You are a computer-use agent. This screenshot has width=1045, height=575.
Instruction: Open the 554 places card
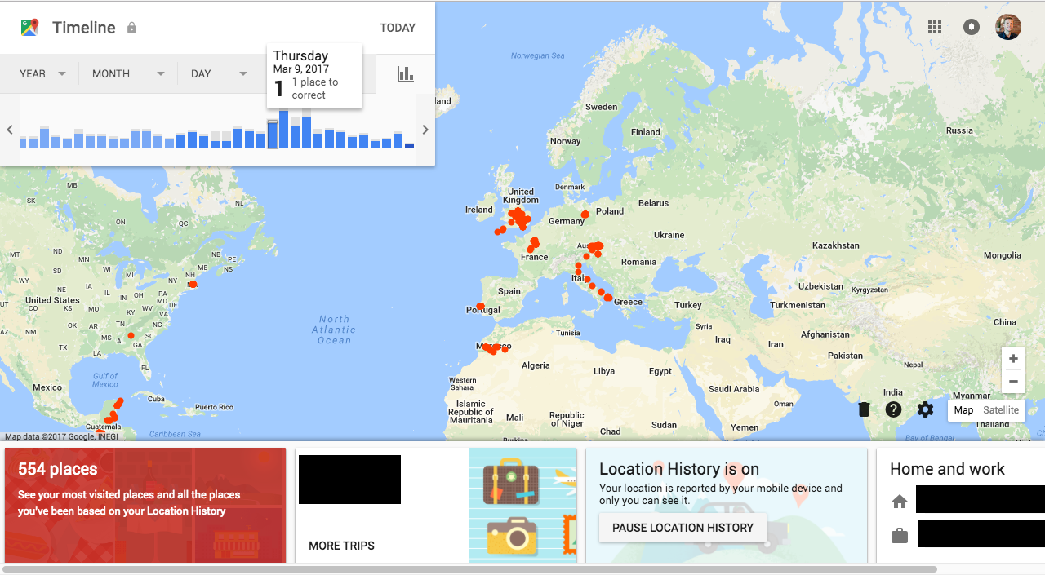pos(145,505)
